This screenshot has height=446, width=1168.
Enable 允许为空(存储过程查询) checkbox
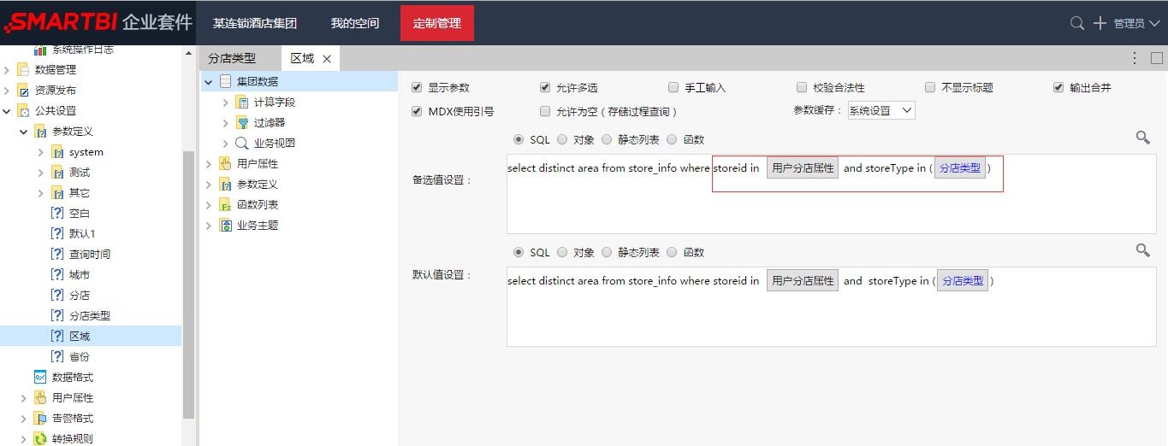tap(545, 111)
